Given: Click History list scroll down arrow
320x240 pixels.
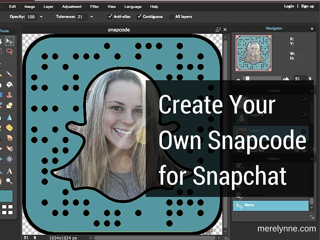Looking at the screenshot, I should pyautogui.click(x=312, y=208).
